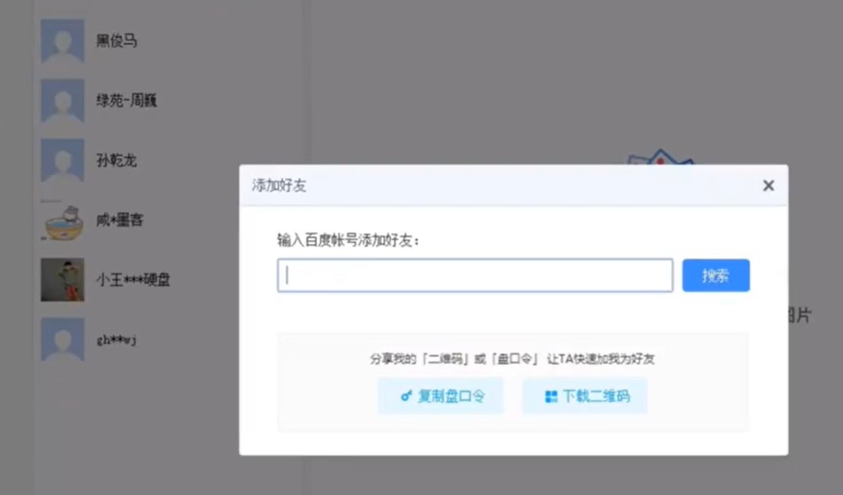Open the avatar for 孙乾龙

(62, 160)
